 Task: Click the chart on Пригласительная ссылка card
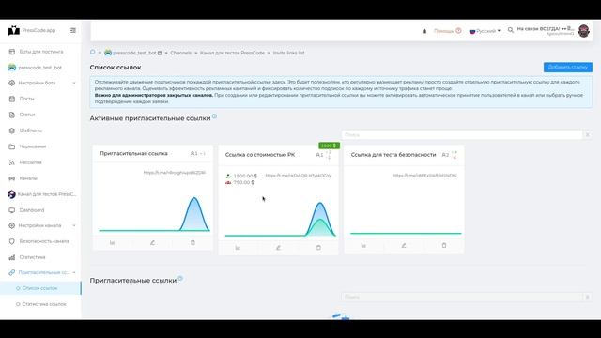click(x=154, y=214)
